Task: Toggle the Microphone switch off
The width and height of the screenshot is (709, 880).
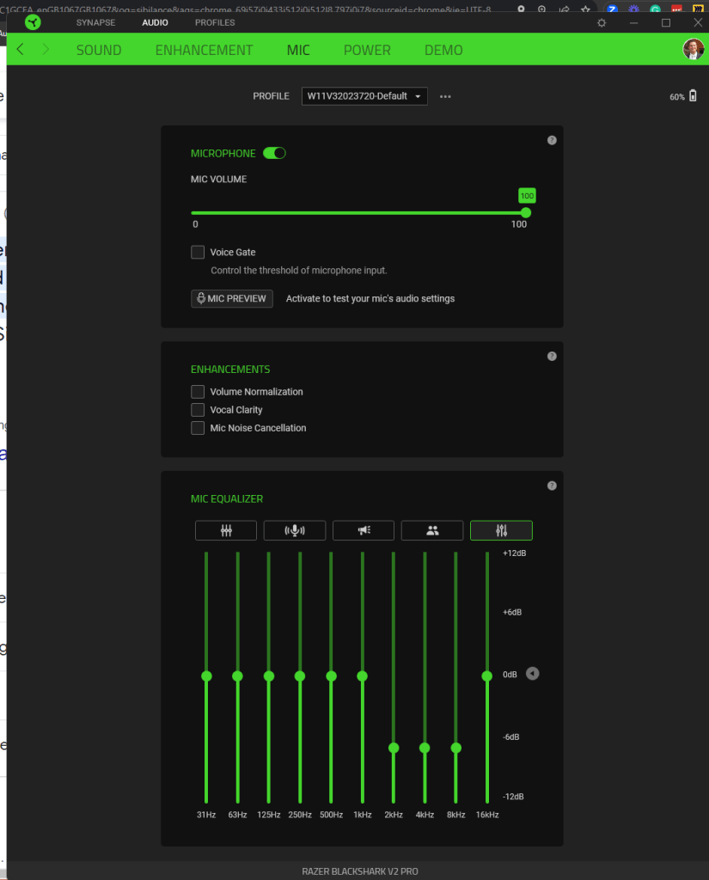Action: (x=274, y=153)
